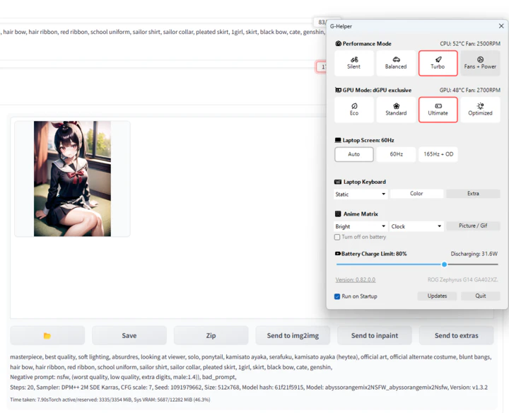Set laptop screen to 60Hz
This screenshot has height=413, width=509.
[396, 154]
